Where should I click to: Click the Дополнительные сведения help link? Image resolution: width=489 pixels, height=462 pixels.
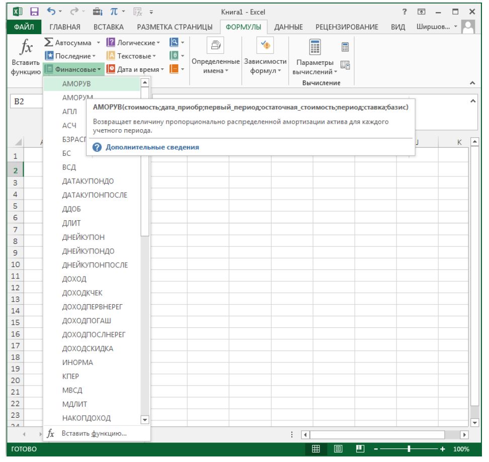(151, 147)
